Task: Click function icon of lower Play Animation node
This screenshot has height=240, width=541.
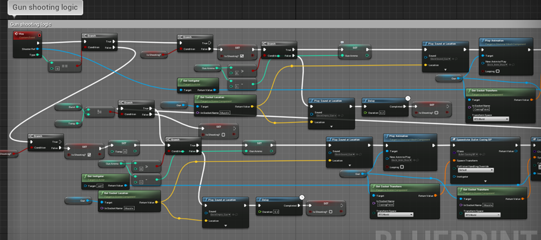Action: (x=387, y=136)
